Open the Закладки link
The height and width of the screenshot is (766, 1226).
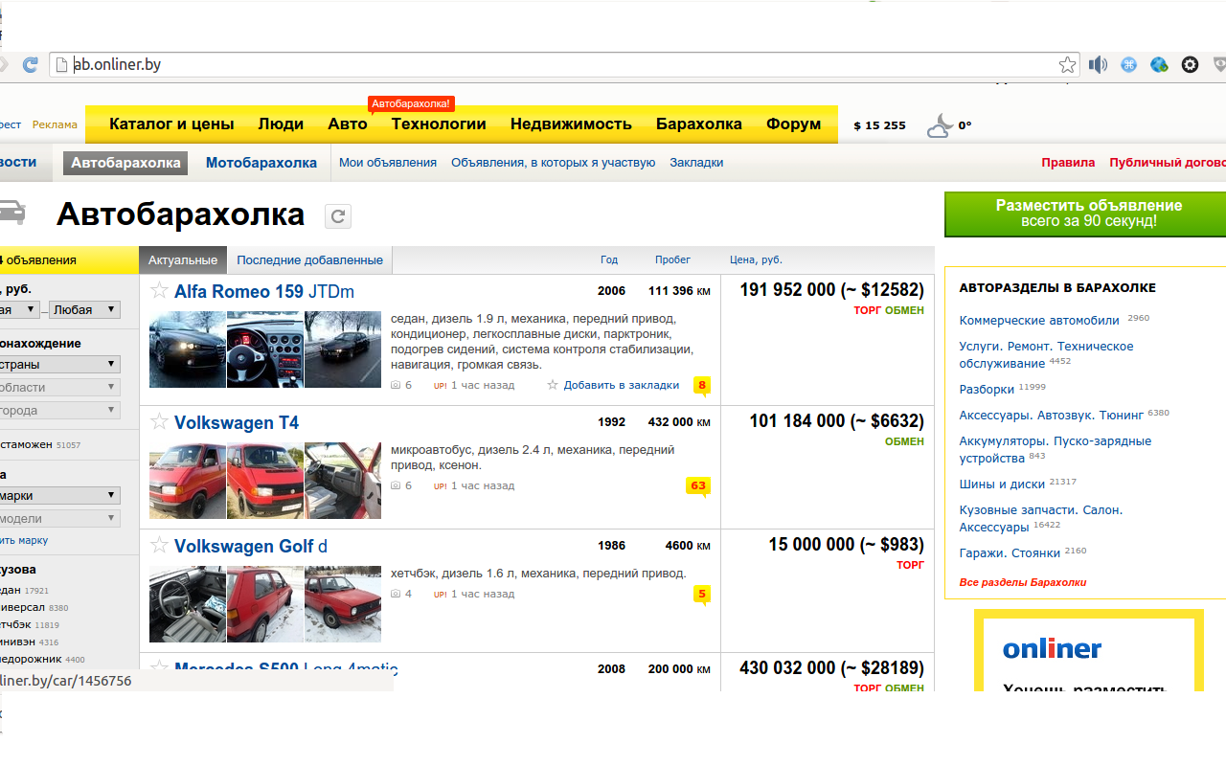point(696,163)
